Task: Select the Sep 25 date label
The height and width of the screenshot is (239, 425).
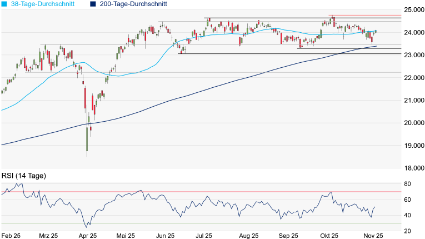Action: point(289,236)
